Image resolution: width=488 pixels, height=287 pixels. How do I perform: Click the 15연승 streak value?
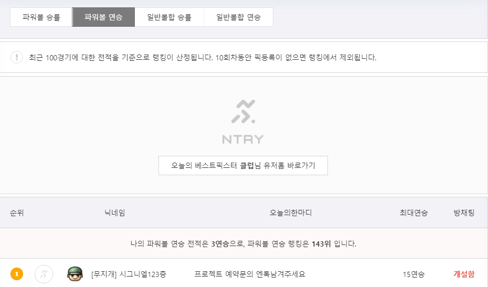(413, 274)
